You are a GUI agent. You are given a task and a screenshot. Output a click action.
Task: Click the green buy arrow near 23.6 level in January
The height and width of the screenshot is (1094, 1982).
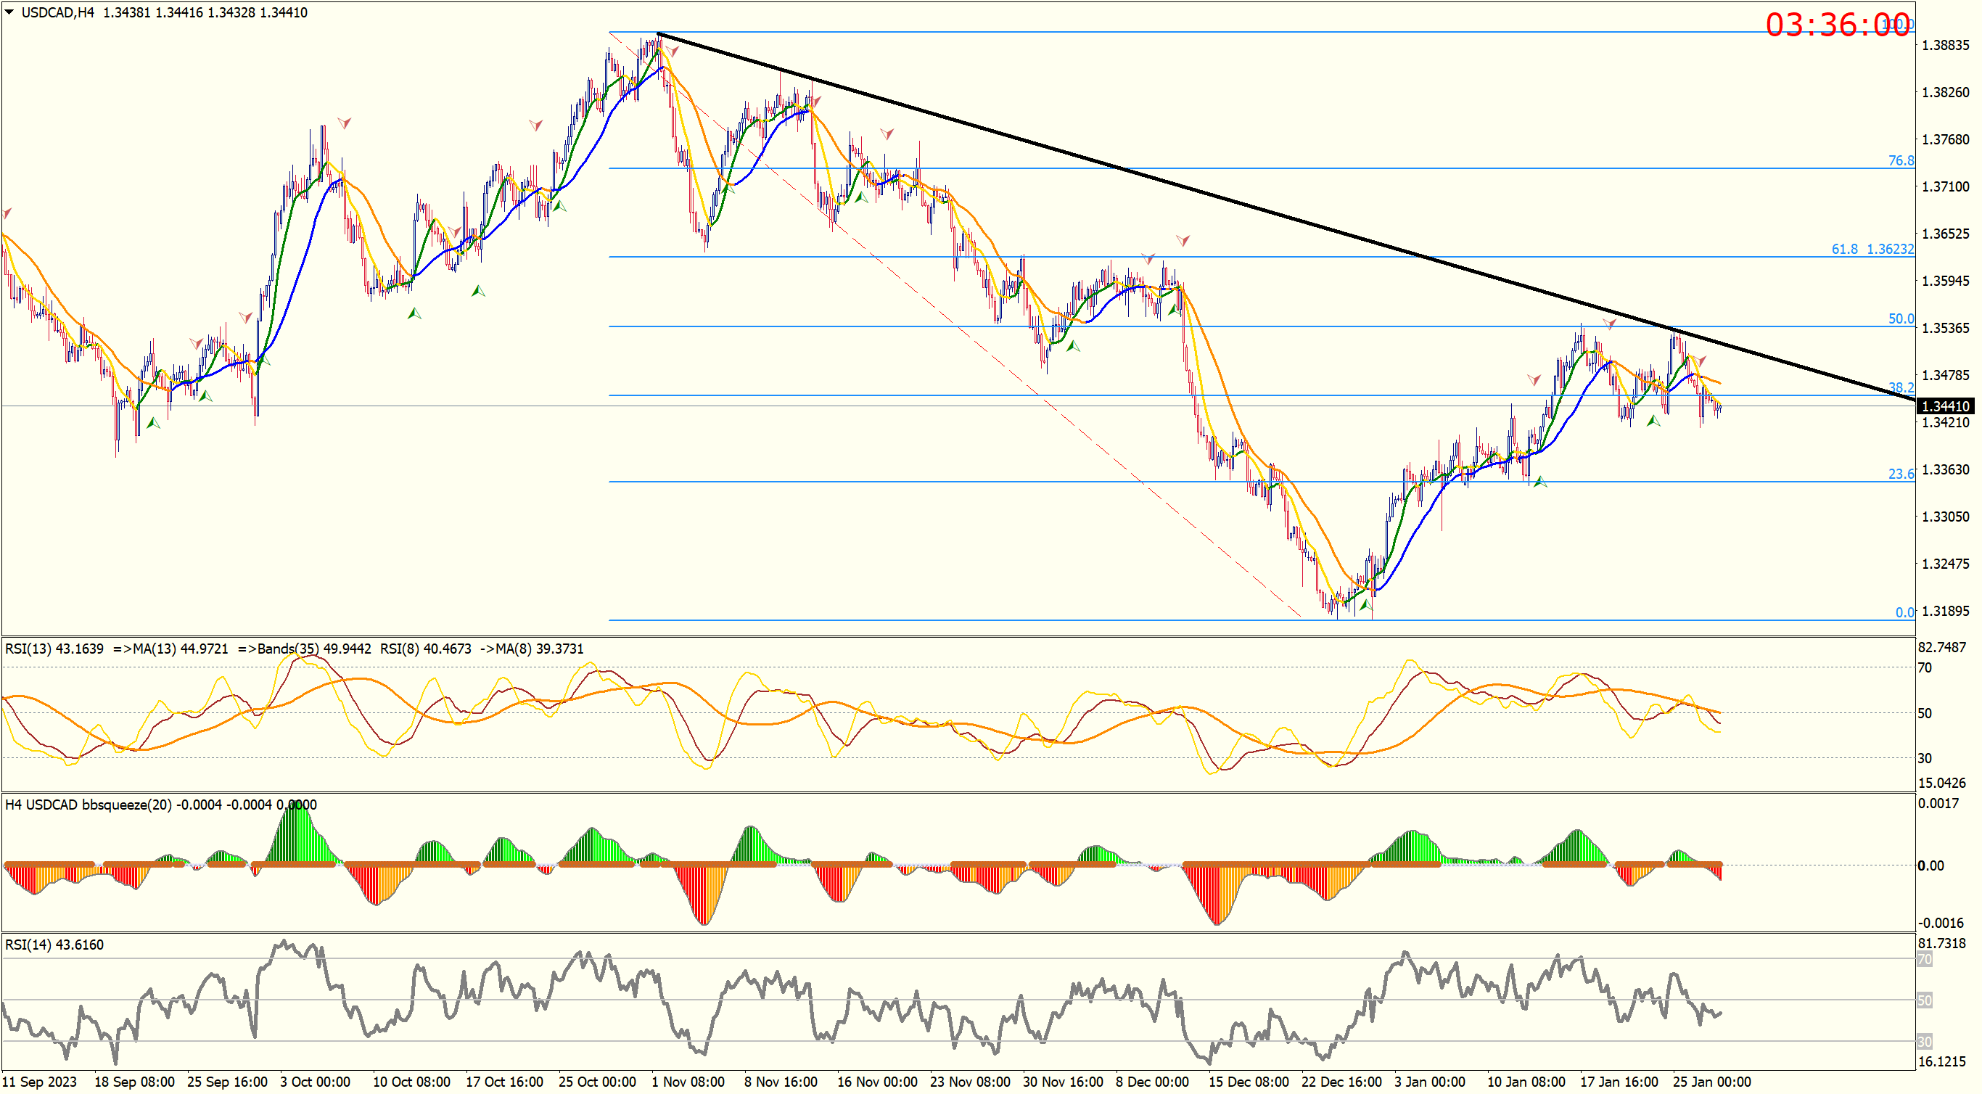coord(1539,482)
